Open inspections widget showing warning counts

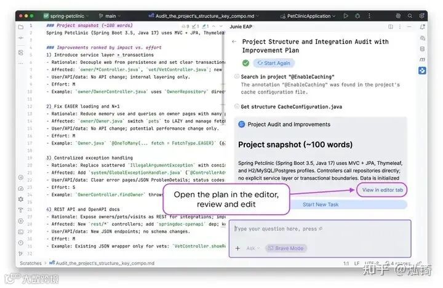click(x=196, y=26)
